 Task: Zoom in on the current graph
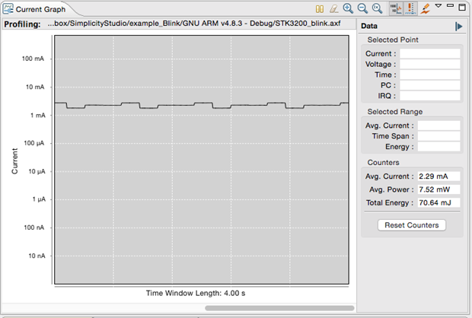coord(348,8)
